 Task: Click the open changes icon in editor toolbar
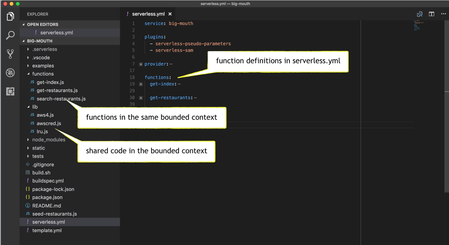click(420, 14)
